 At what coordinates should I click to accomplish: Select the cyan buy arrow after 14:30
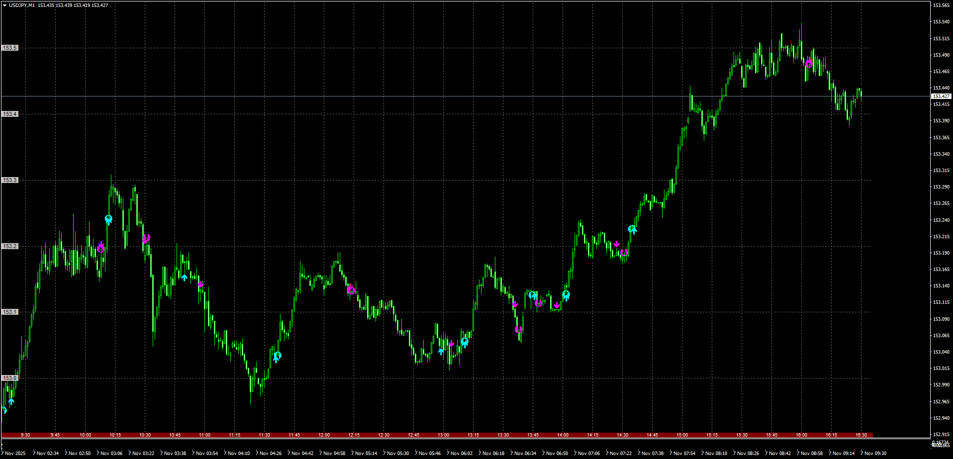(632, 229)
